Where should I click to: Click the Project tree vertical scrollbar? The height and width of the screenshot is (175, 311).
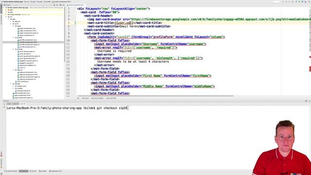coord(64,35)
